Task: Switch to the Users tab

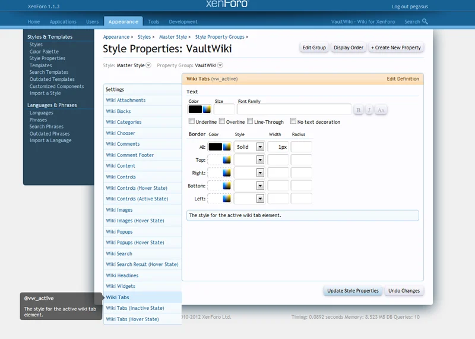Action: (x=93, y=21)
